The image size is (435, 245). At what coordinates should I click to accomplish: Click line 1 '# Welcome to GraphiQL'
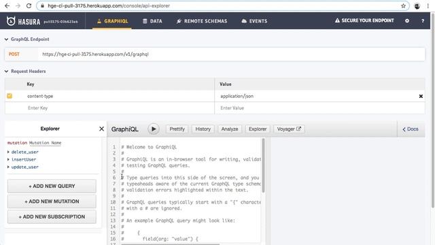coord(149,147)
